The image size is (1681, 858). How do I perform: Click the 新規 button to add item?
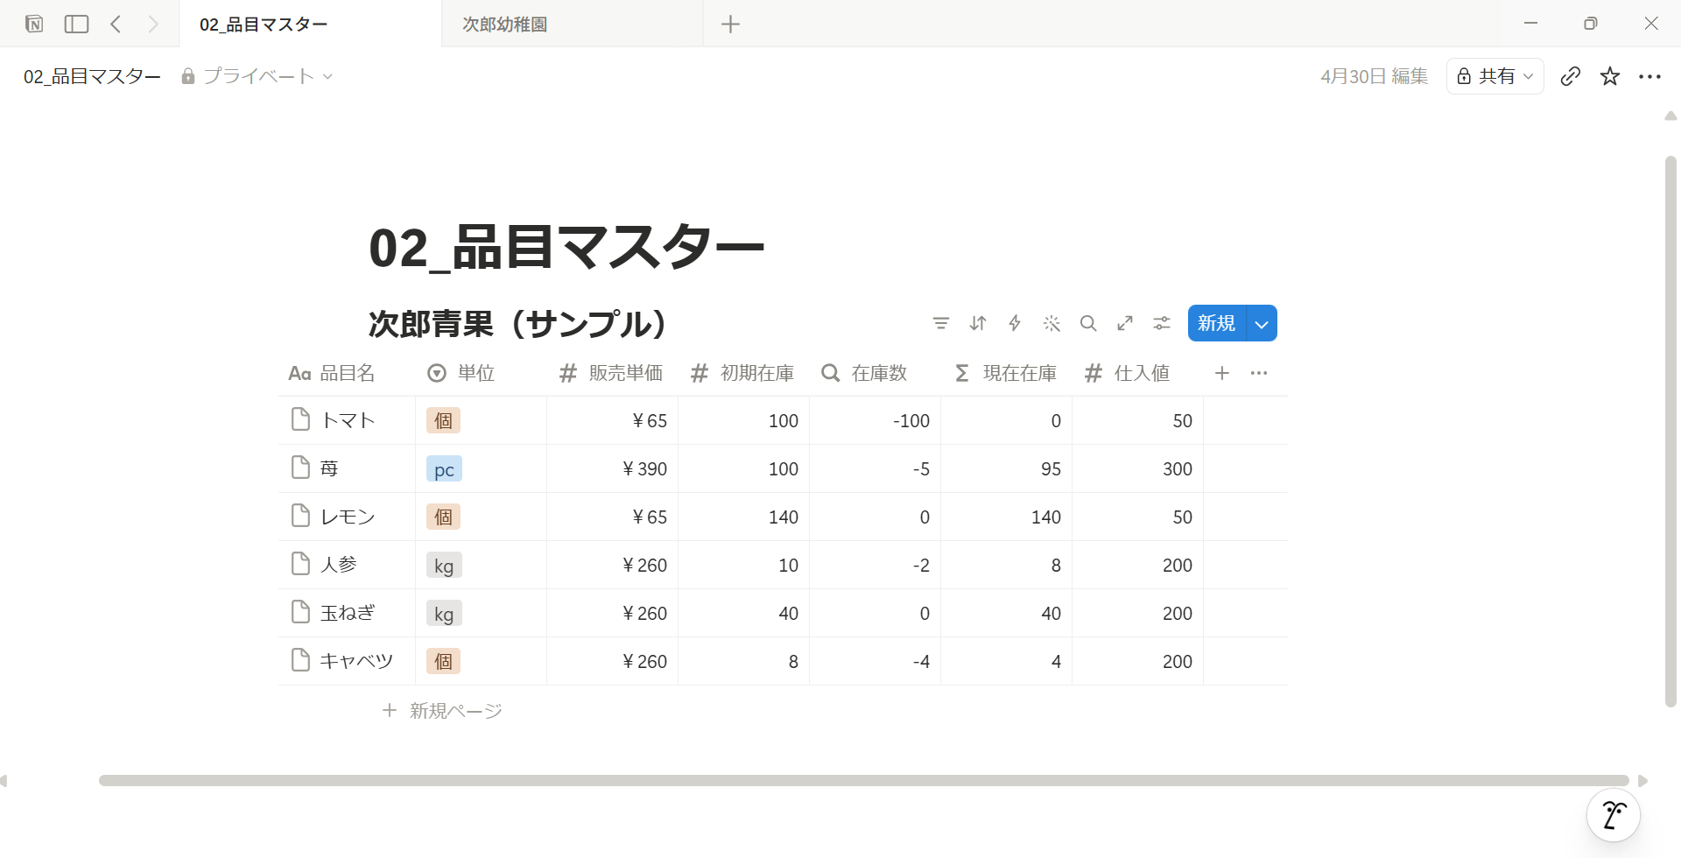tap(1217, 323)
